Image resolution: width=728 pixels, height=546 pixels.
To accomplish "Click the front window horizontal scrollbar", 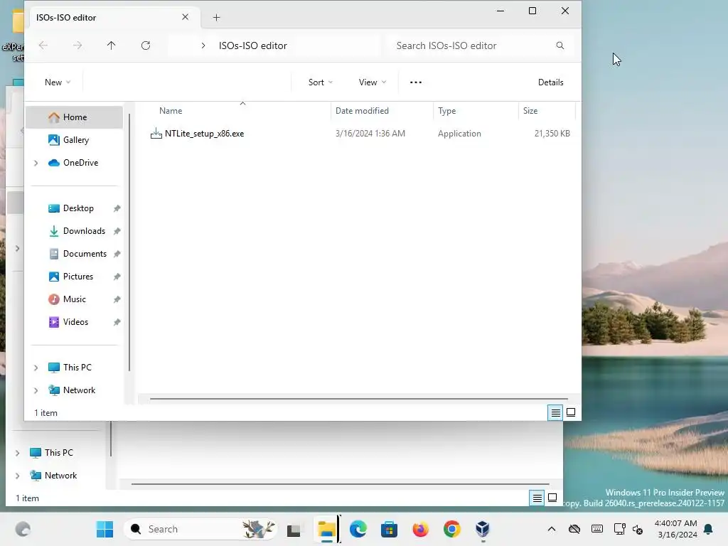I will click(x=358, y=398).
